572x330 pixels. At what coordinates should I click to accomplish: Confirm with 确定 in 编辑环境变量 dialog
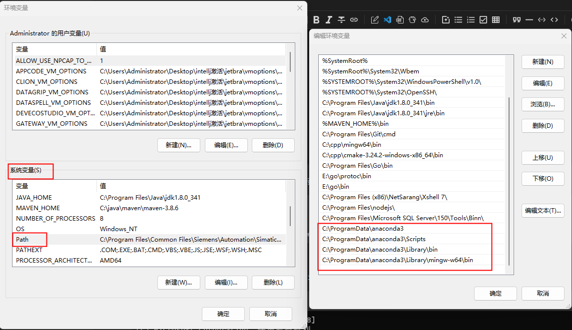pyautogui.click(x=496, y=293)
